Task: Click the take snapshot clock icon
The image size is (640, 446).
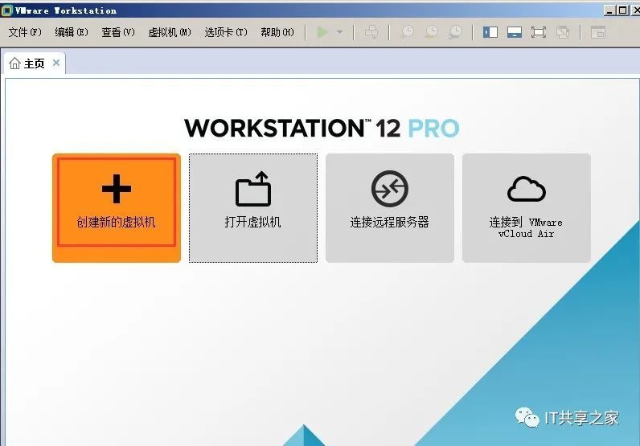Action: (x=408, y=32)
